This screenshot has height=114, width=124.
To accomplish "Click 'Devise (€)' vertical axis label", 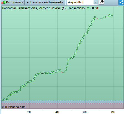I will pyautogui.click(x=58, y=8).
